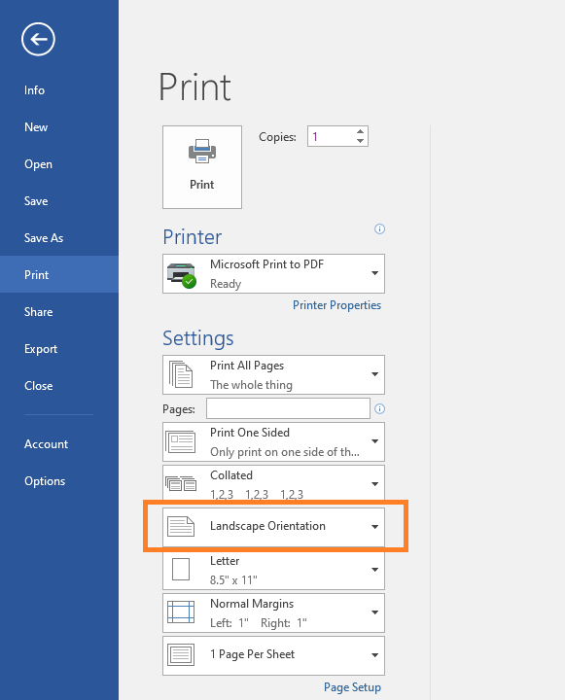The height and width of the screenshot is (700, 565).
Task: Select Save As in the sidebar
Action: 44,238
